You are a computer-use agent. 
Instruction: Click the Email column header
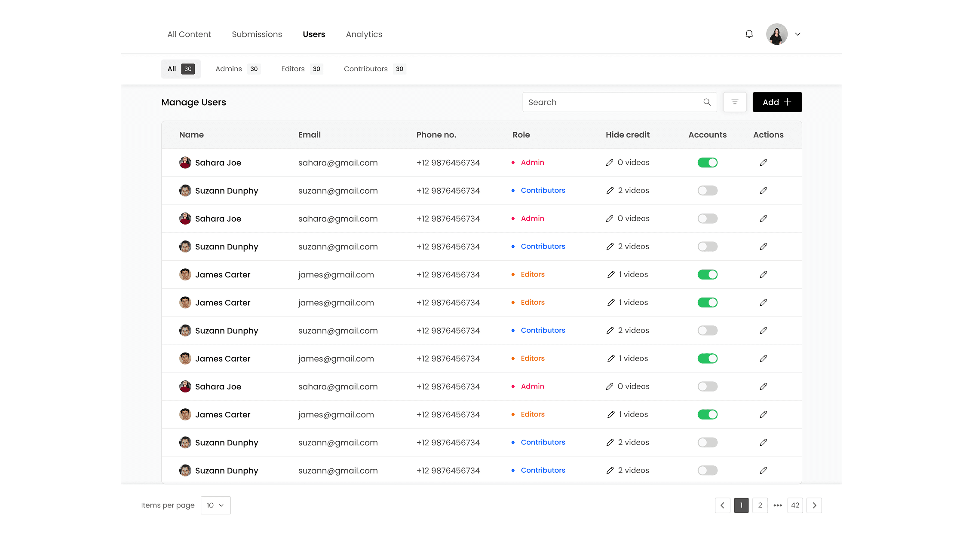[310, 135]
